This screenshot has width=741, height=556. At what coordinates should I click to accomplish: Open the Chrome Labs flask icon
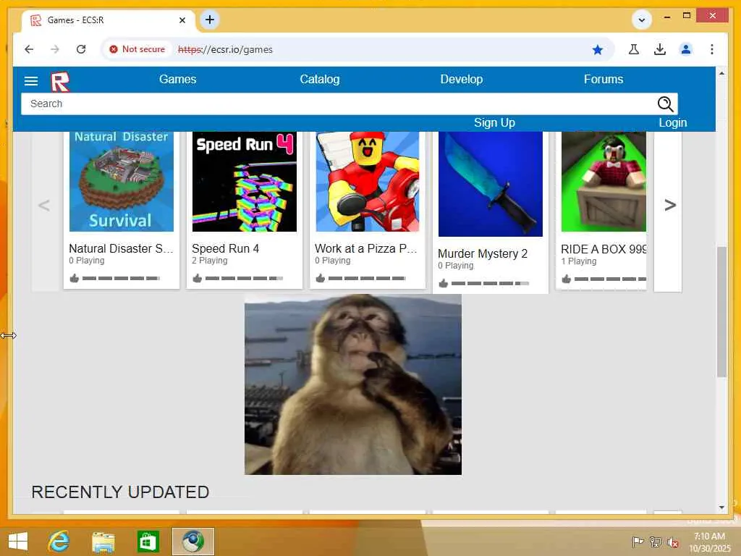coord(634,49)
